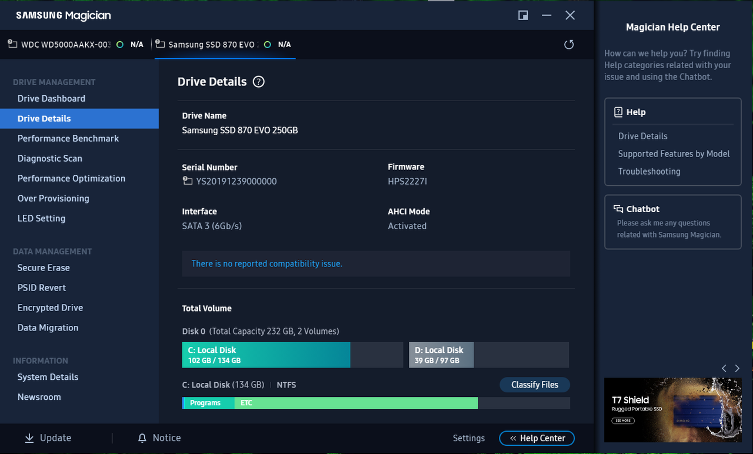
Task: Click the Notice bell icon
Action: [142, 438]
